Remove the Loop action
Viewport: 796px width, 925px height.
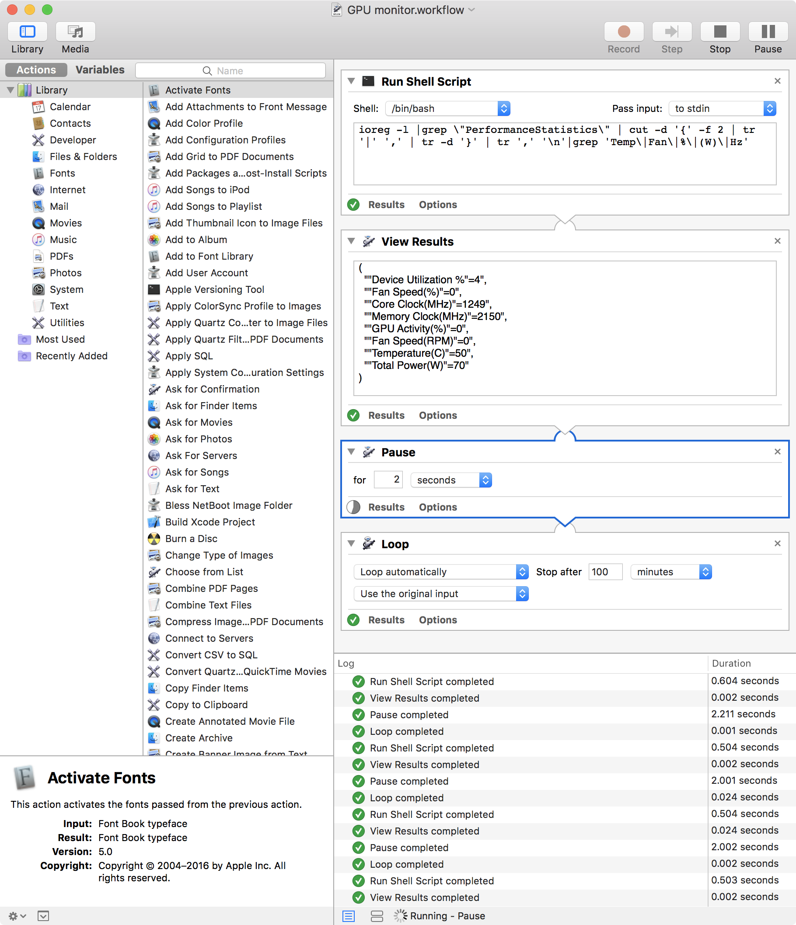pos(777,543)
